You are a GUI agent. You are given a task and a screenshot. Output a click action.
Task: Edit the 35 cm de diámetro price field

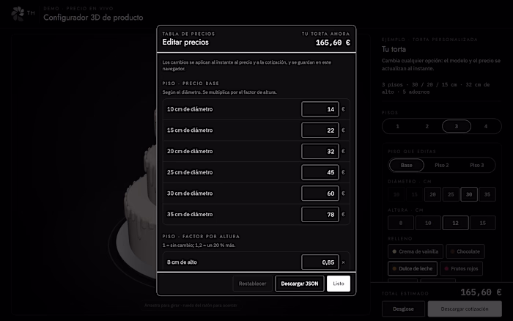pyautogui.click(x=320, y=214)
